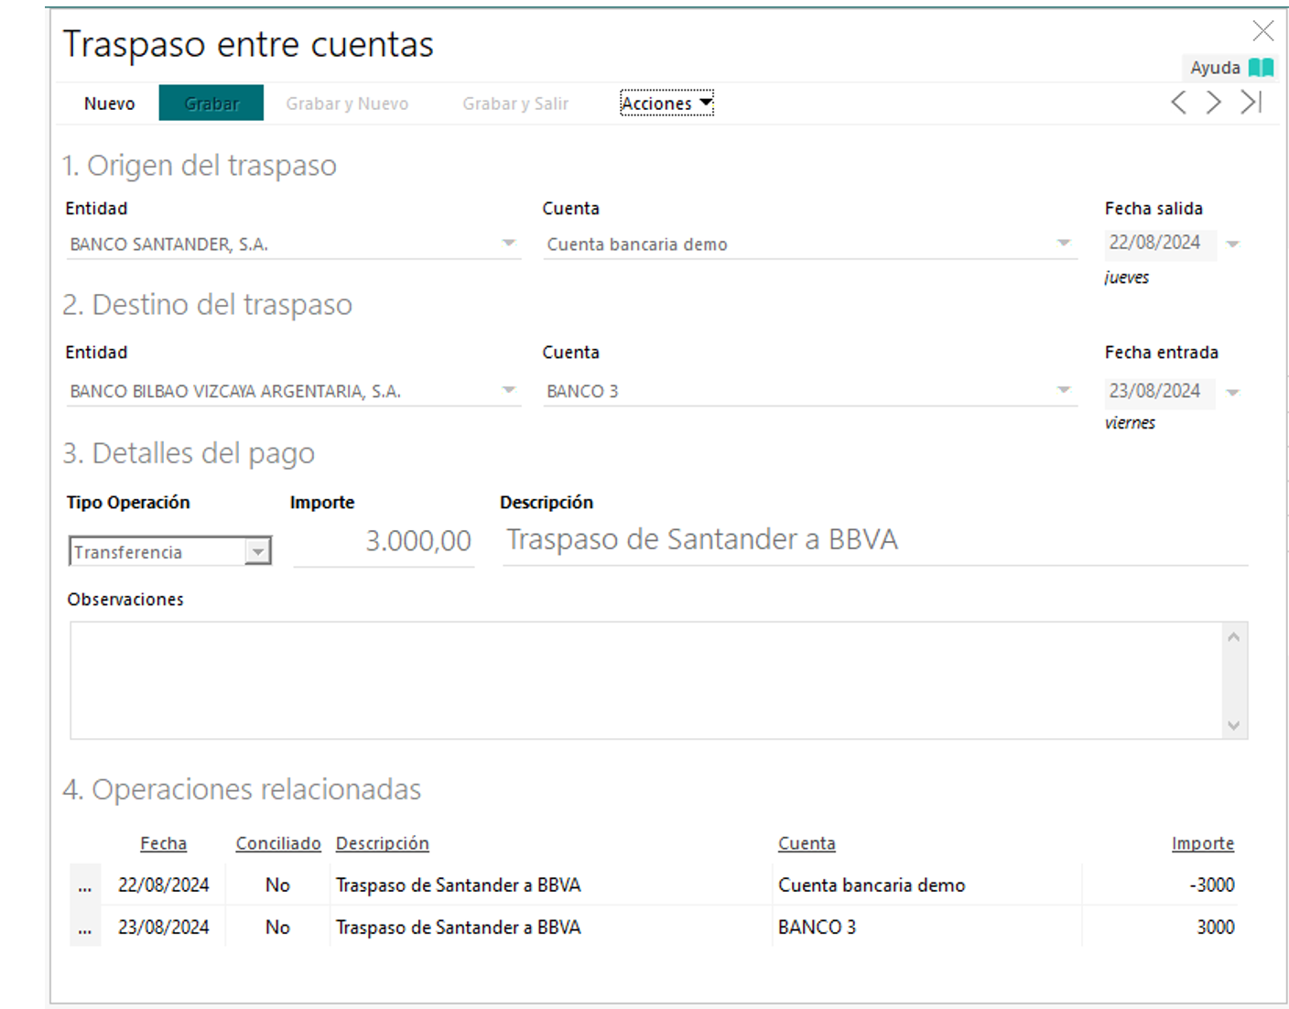Click Conciliado No in the 22/08/2024 row
The width and height of the screenshot is (1289, 1009).
pyautogui.click(x=277, y=885)
